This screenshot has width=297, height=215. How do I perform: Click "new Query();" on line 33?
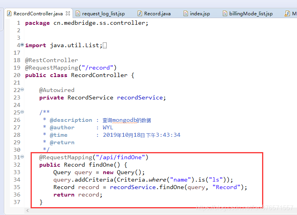pyautogui.click(x=124, y=172)
